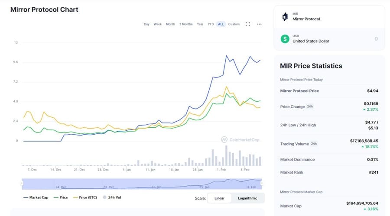The width and height of the screenshot is (390, 216).
Task: Set chart scale to Logarithmic
Action: click(x=247, y=198)
